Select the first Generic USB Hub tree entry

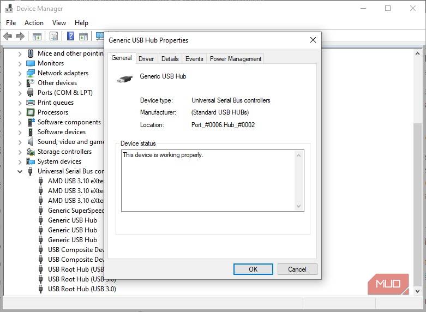pyautogui.click(x=73, y=220)
